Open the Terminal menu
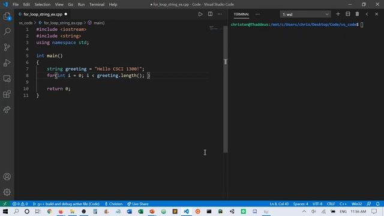 [97, 4]
